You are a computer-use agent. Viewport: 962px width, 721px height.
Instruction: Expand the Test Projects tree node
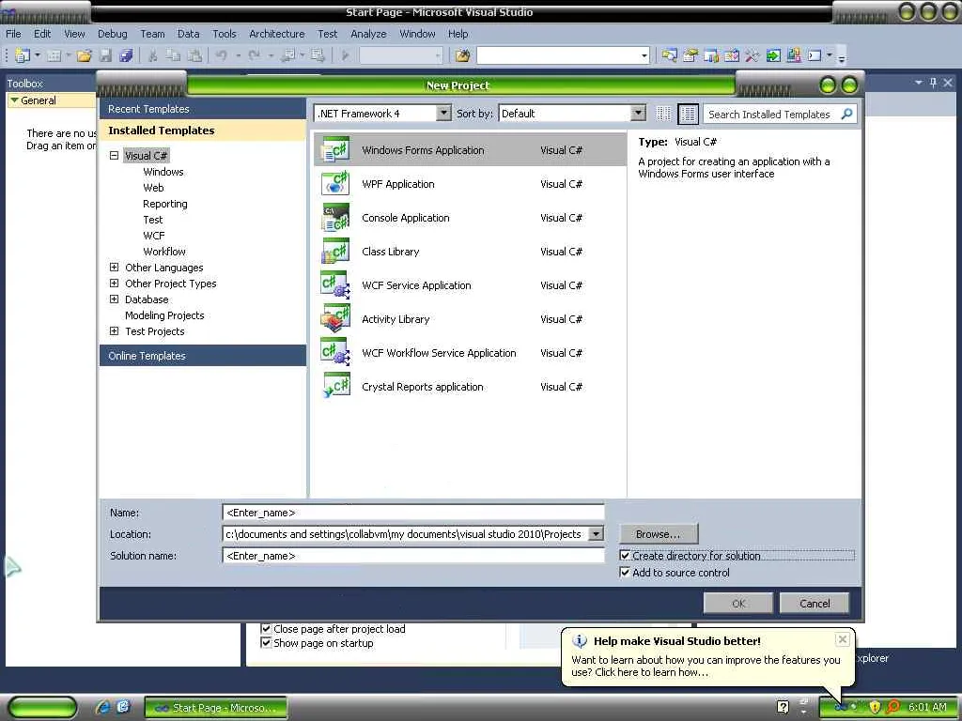[114, 330]
